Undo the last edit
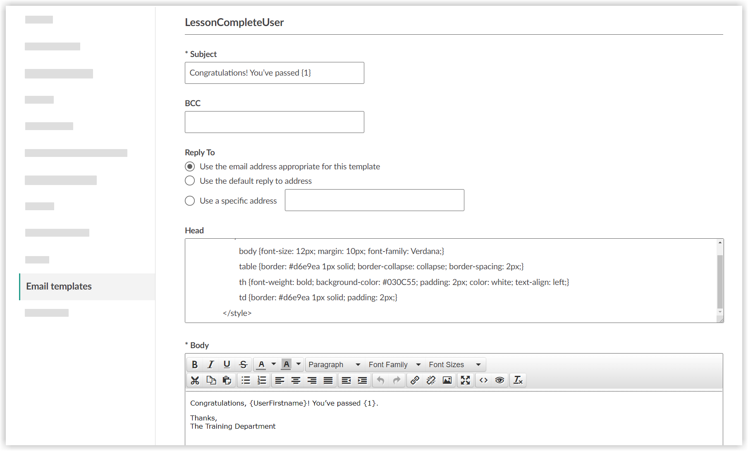The image size is (748, 451). (380, 380)
